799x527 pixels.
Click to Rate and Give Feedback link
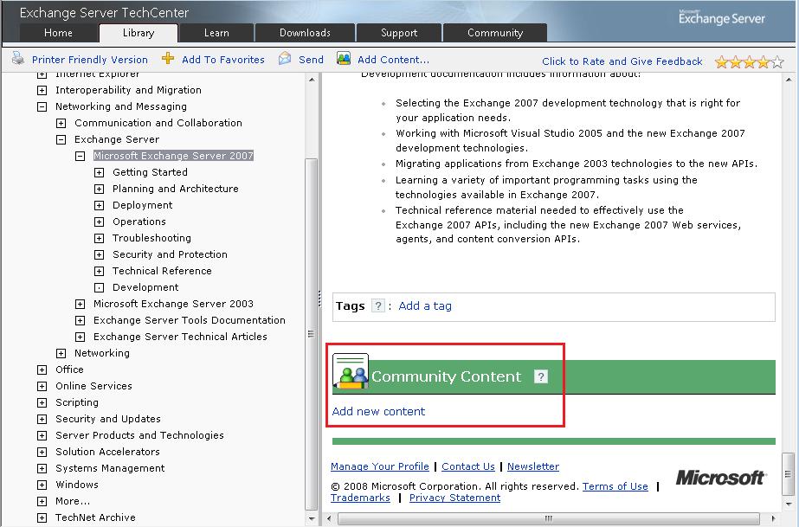[622, 61]
